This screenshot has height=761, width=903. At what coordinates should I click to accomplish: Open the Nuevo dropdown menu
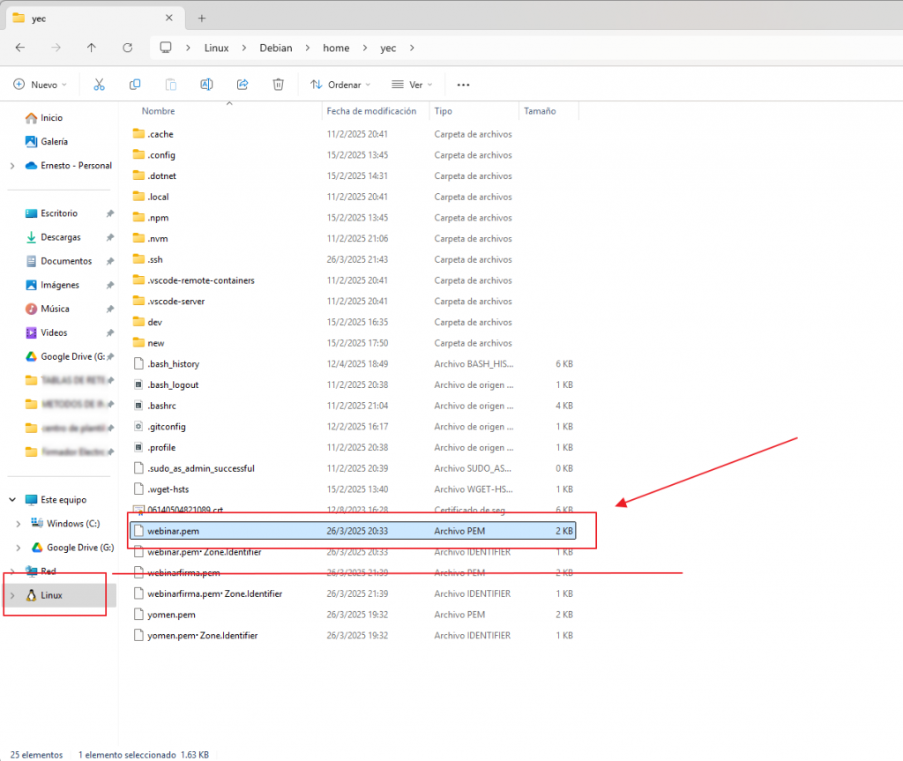(x=40, y=85)
